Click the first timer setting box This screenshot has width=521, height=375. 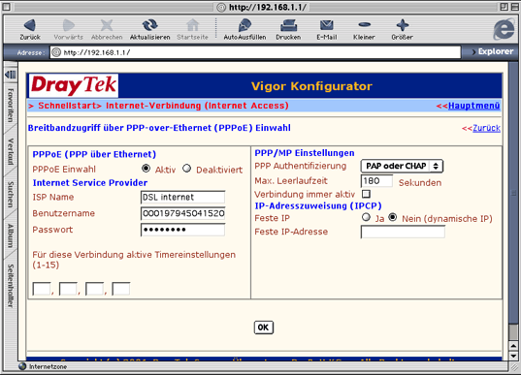click(x=42, y=289)
